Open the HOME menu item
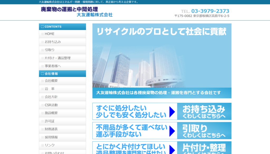This screenshot has height=154, width=270. click(x=50, y=34)
